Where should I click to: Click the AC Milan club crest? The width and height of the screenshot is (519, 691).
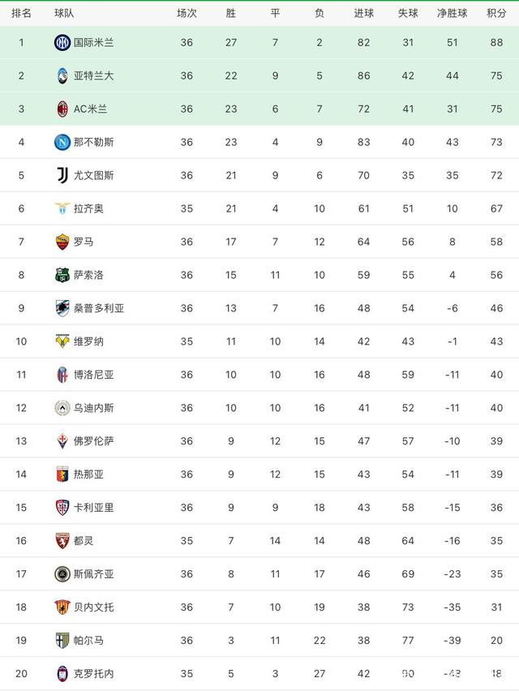pos(62,109)
